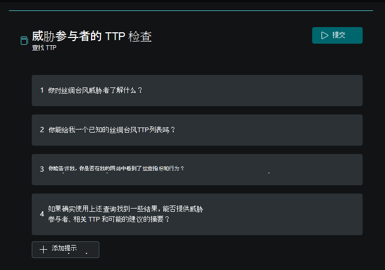Click the subtitle 查找 TTP
The image size is (385, 270).
[44, 48]
